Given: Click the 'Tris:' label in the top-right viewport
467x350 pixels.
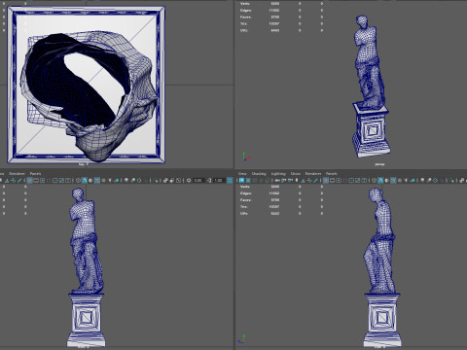Looking at the screenshot, I should 244,23.
